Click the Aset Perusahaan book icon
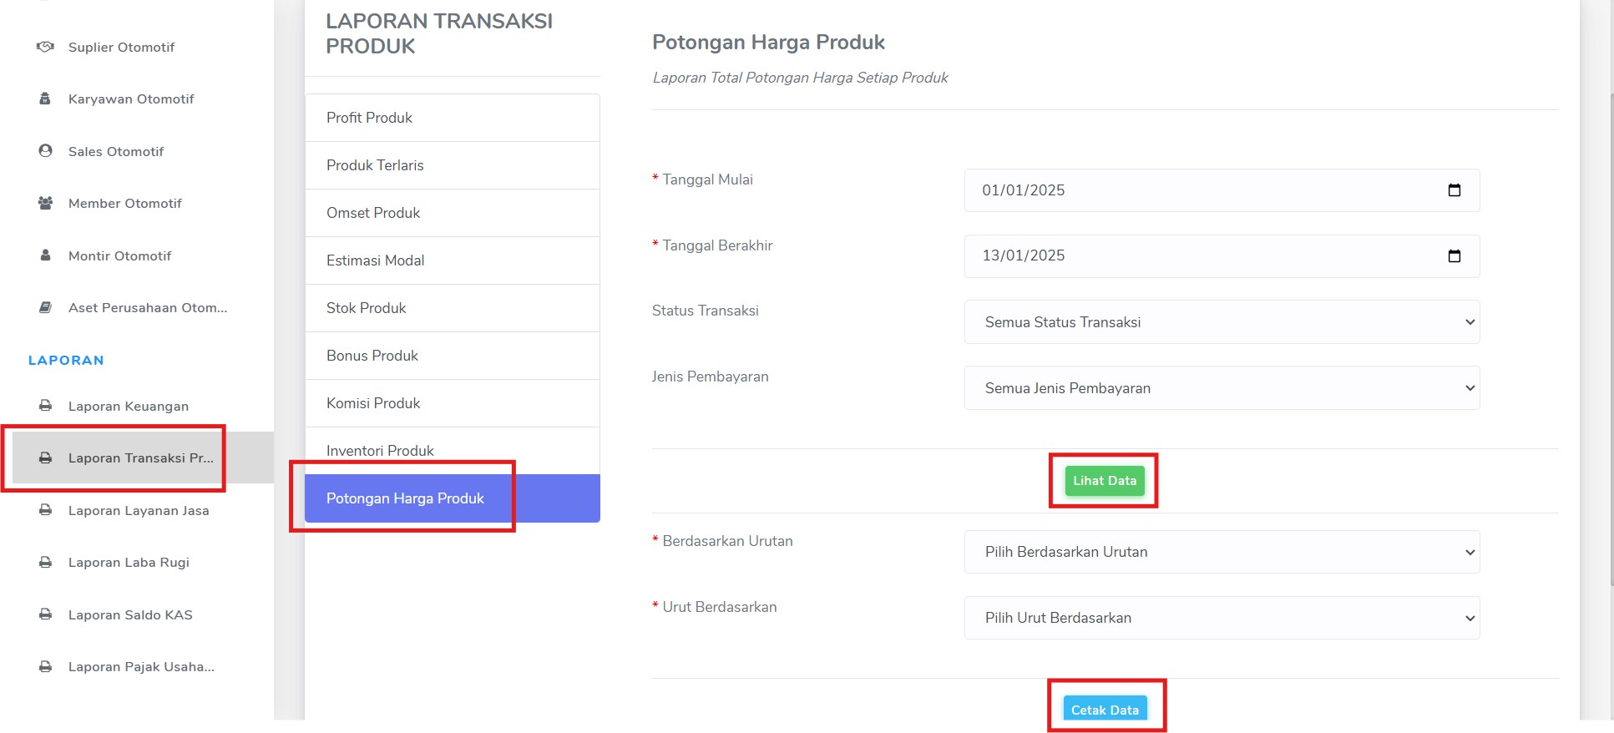The height and width of the screenshot is (733, 1614). 45,307
